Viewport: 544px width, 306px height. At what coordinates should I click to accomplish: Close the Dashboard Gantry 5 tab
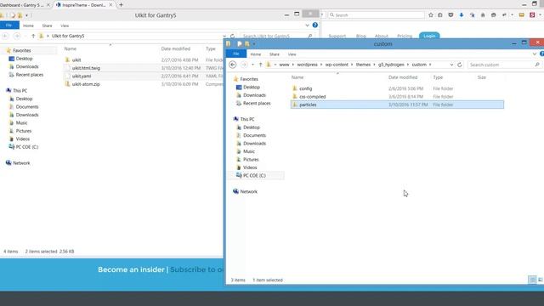point(48,5)
